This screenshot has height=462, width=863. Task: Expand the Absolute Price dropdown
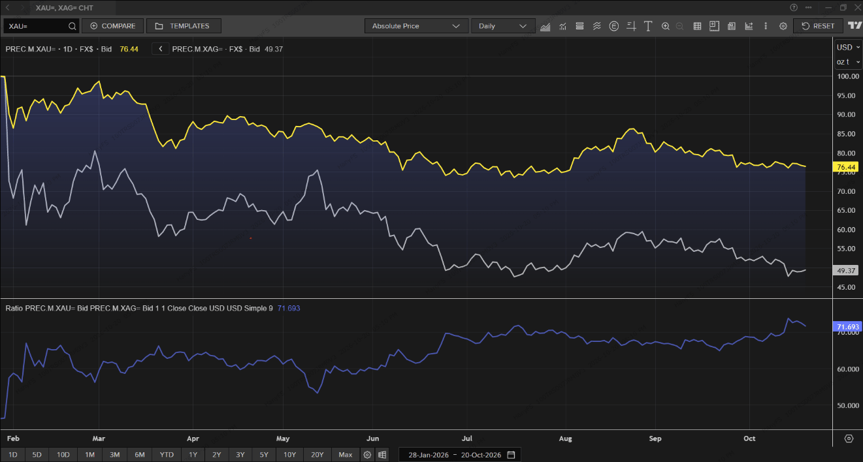pos(416,26)
